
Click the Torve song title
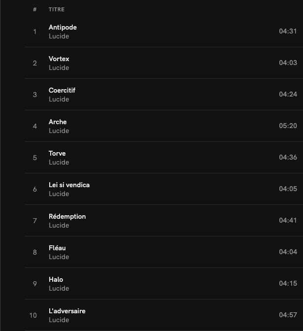57,153
